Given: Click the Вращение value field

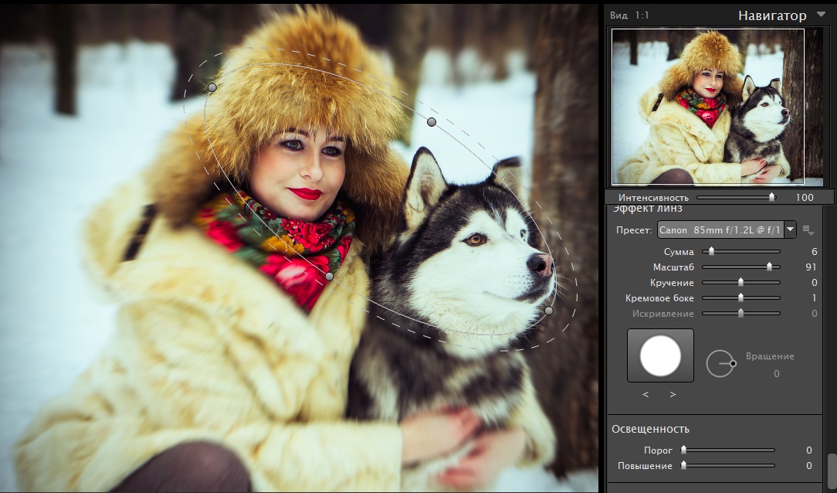Looking at the screenshot, I should 777,374.
